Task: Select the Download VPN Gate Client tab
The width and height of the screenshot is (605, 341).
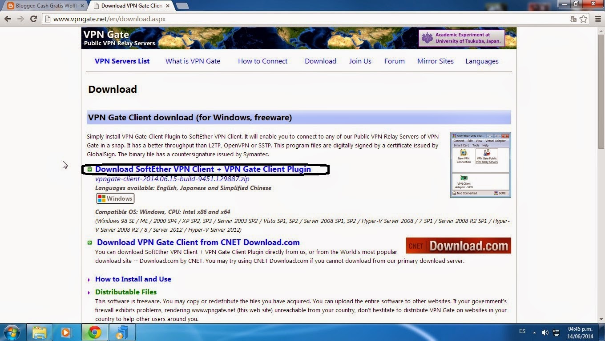Action: click(131, 6)
